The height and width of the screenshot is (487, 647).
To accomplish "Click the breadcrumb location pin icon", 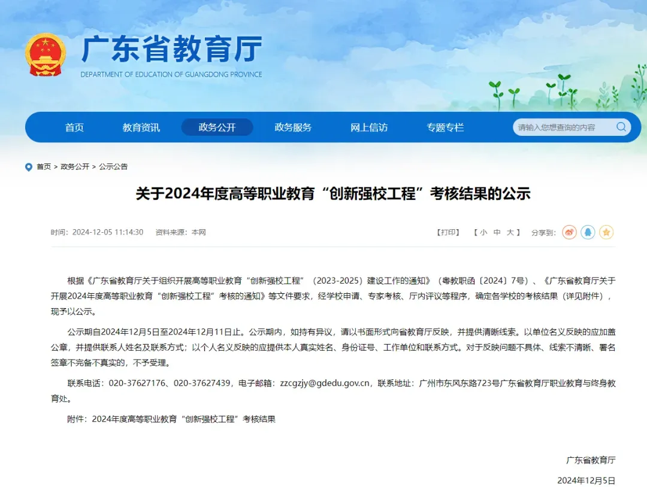I will pyautogui.click(x=29, y=167).
